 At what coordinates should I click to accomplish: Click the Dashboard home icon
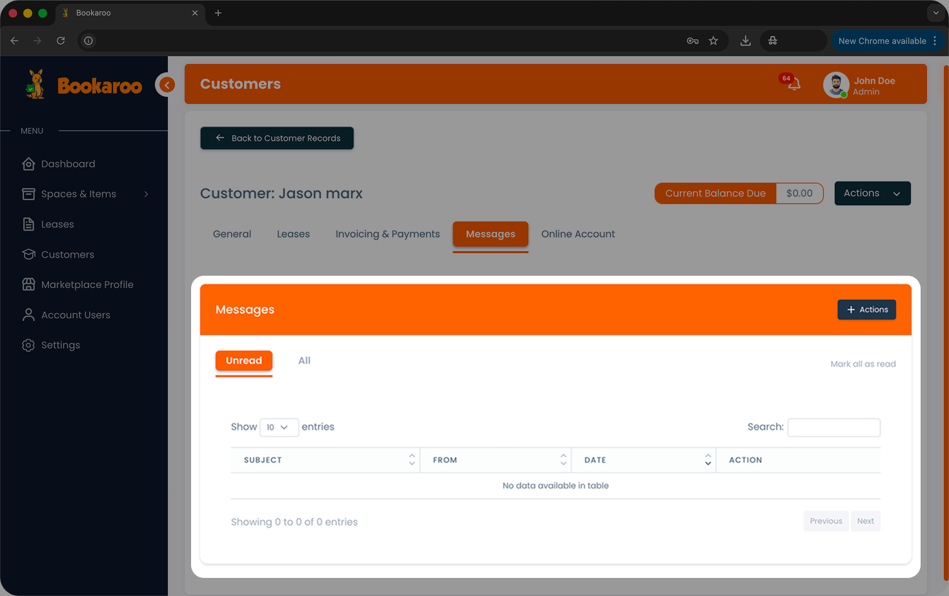pyautogui.click(x=28, y=164)
